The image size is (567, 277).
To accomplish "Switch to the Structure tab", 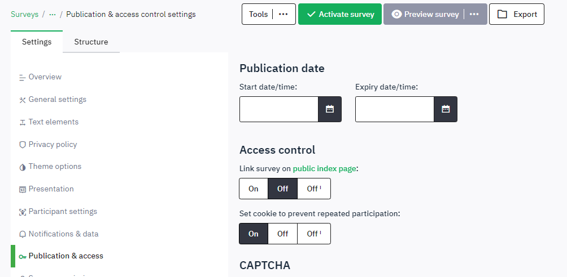I will coord(91,42).
